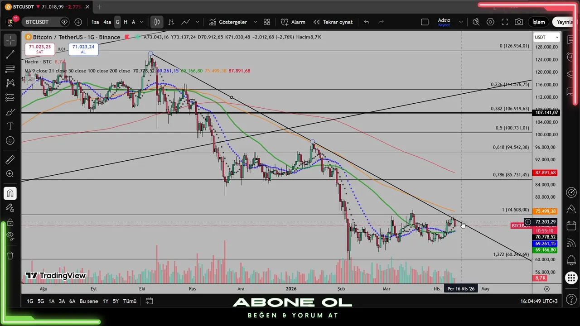Select the crosshair cursor tool
The width and height of the screenshot is (580, 326).
10,40
